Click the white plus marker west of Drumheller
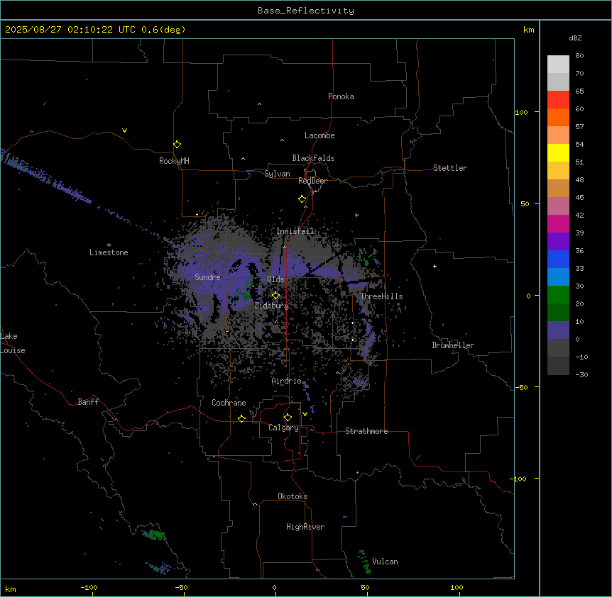The height and width of the screenshot is (597, 612). pyautogui.click(x=435, y=266)
